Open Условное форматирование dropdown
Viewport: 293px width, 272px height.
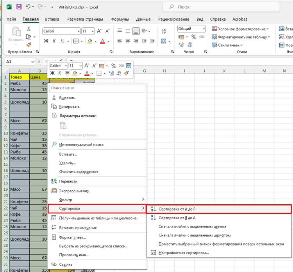point(240,29)
